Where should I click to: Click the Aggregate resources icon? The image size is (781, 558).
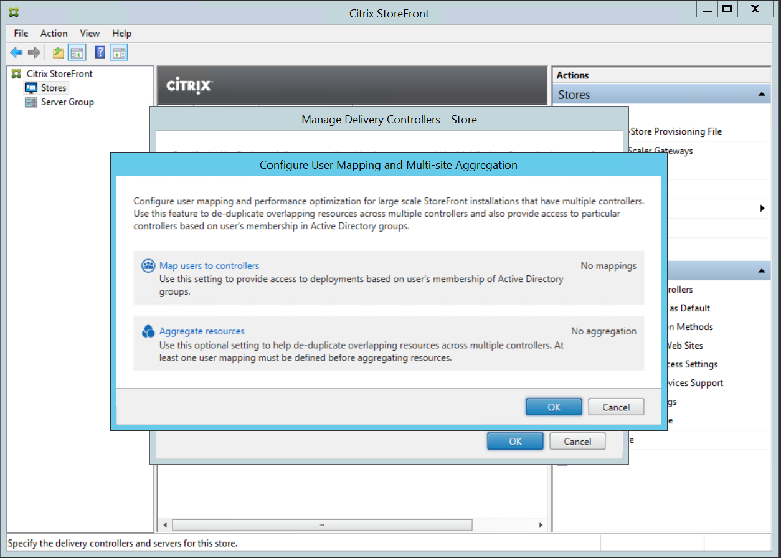[x=148, y=331]
